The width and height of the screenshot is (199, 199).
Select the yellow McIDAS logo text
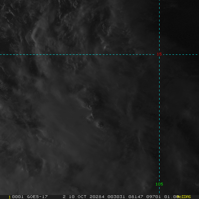click(184, 197)
